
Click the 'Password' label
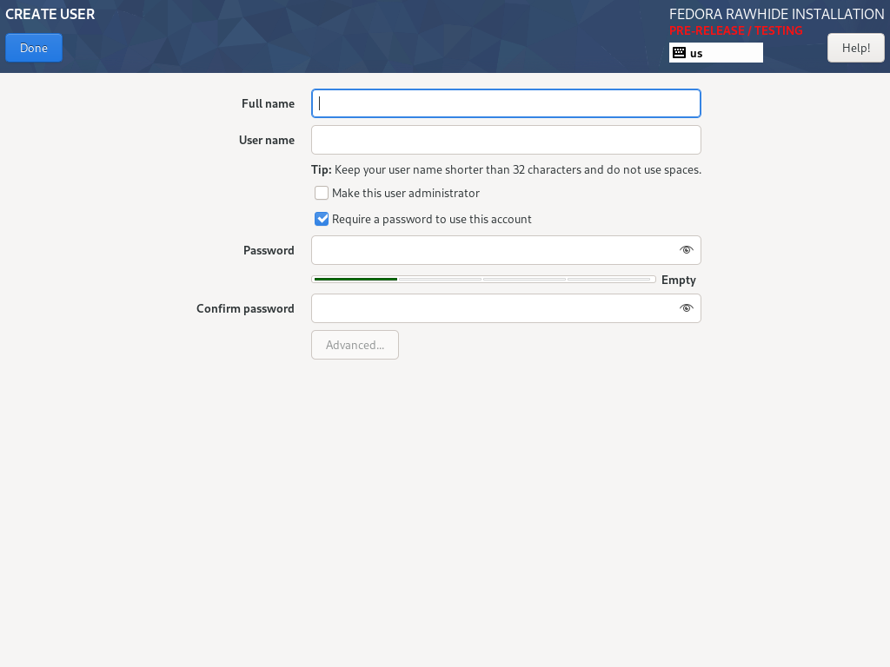pos(269,251)
